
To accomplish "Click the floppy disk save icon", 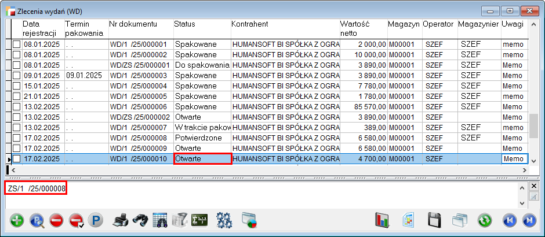I will tap(435, 220).
